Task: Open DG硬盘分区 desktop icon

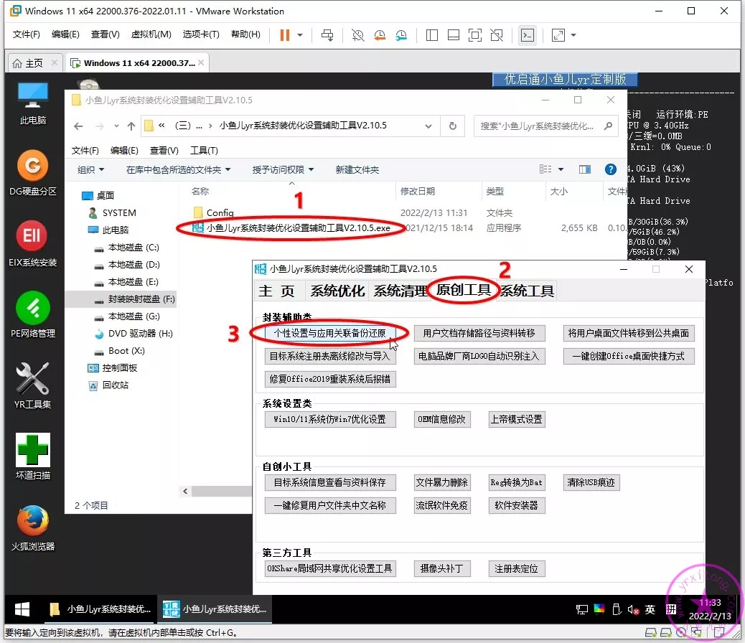Action: pos(32,168)
